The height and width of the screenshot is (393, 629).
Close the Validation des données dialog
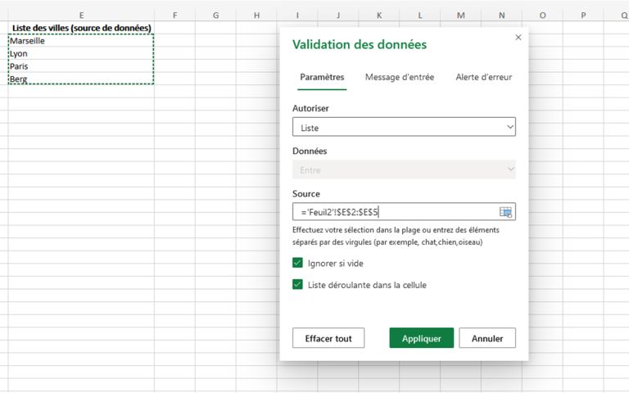(518, 38)
